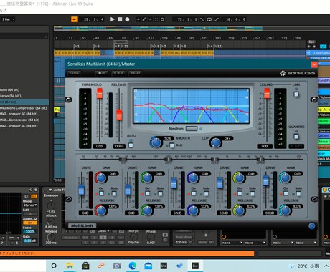Enable MIDI Arrangement Overdub plus icon
The image size is (330, 272).
pyautogui.click(x=138, y=19)
